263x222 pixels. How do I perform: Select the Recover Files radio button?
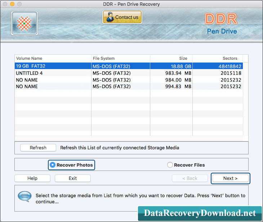click(x=186, y=165)
